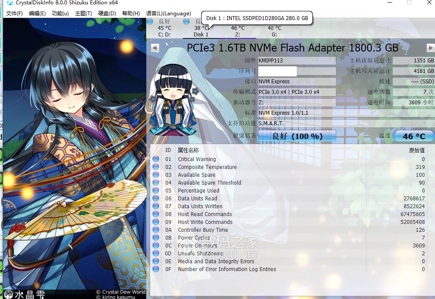Click status icon for Composite Temperature row
Image resolution: width=435 pixels, height=299 pixels.
click(156, 167)
